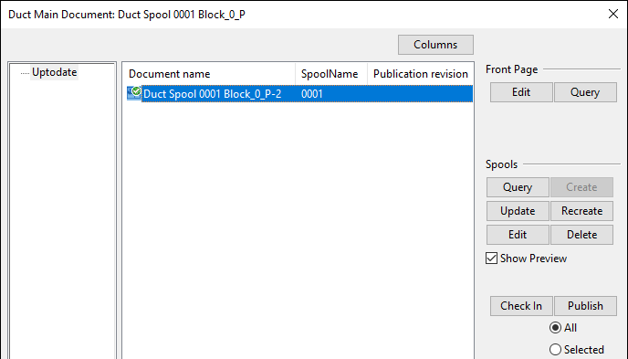Click the Recreate spools button
The height and width of the screenshot is (359, 628).
(x=581, y=211)
